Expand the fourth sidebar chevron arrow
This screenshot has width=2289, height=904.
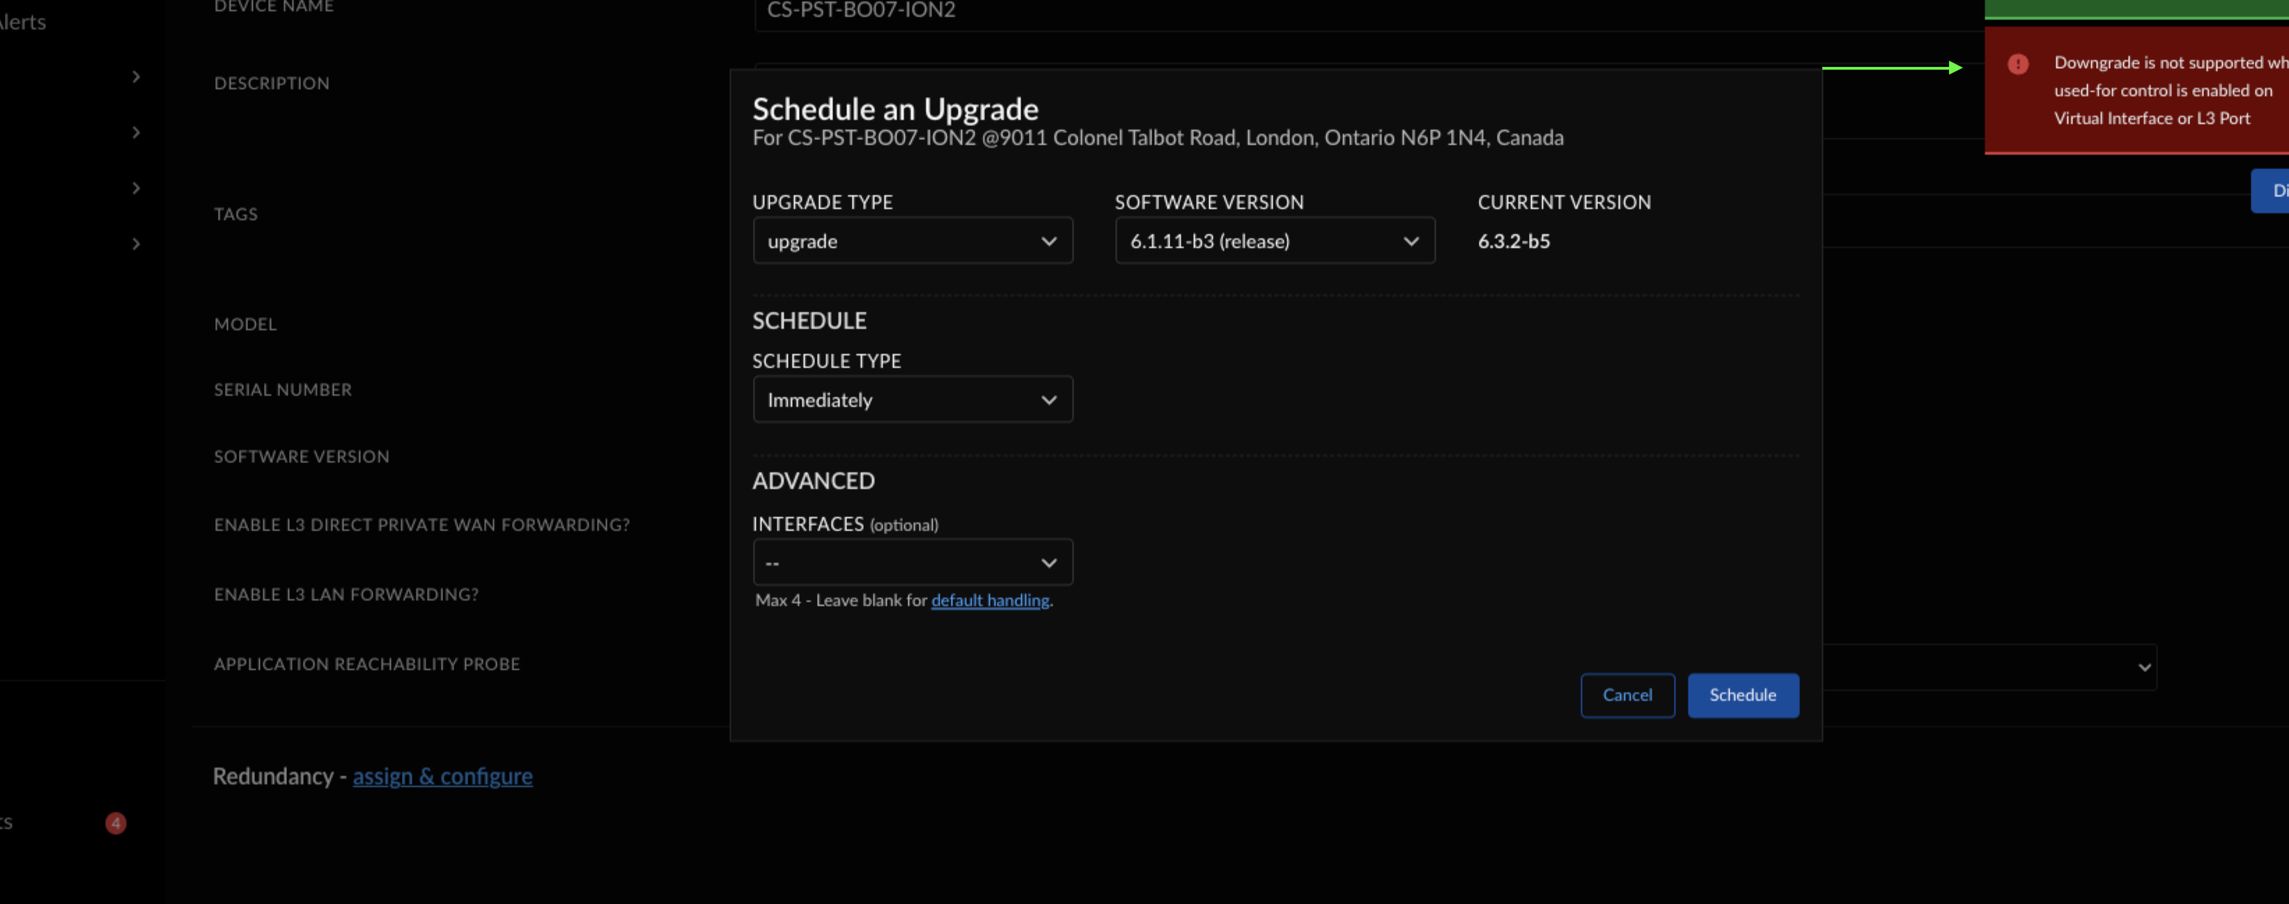(x=136, y=243)
